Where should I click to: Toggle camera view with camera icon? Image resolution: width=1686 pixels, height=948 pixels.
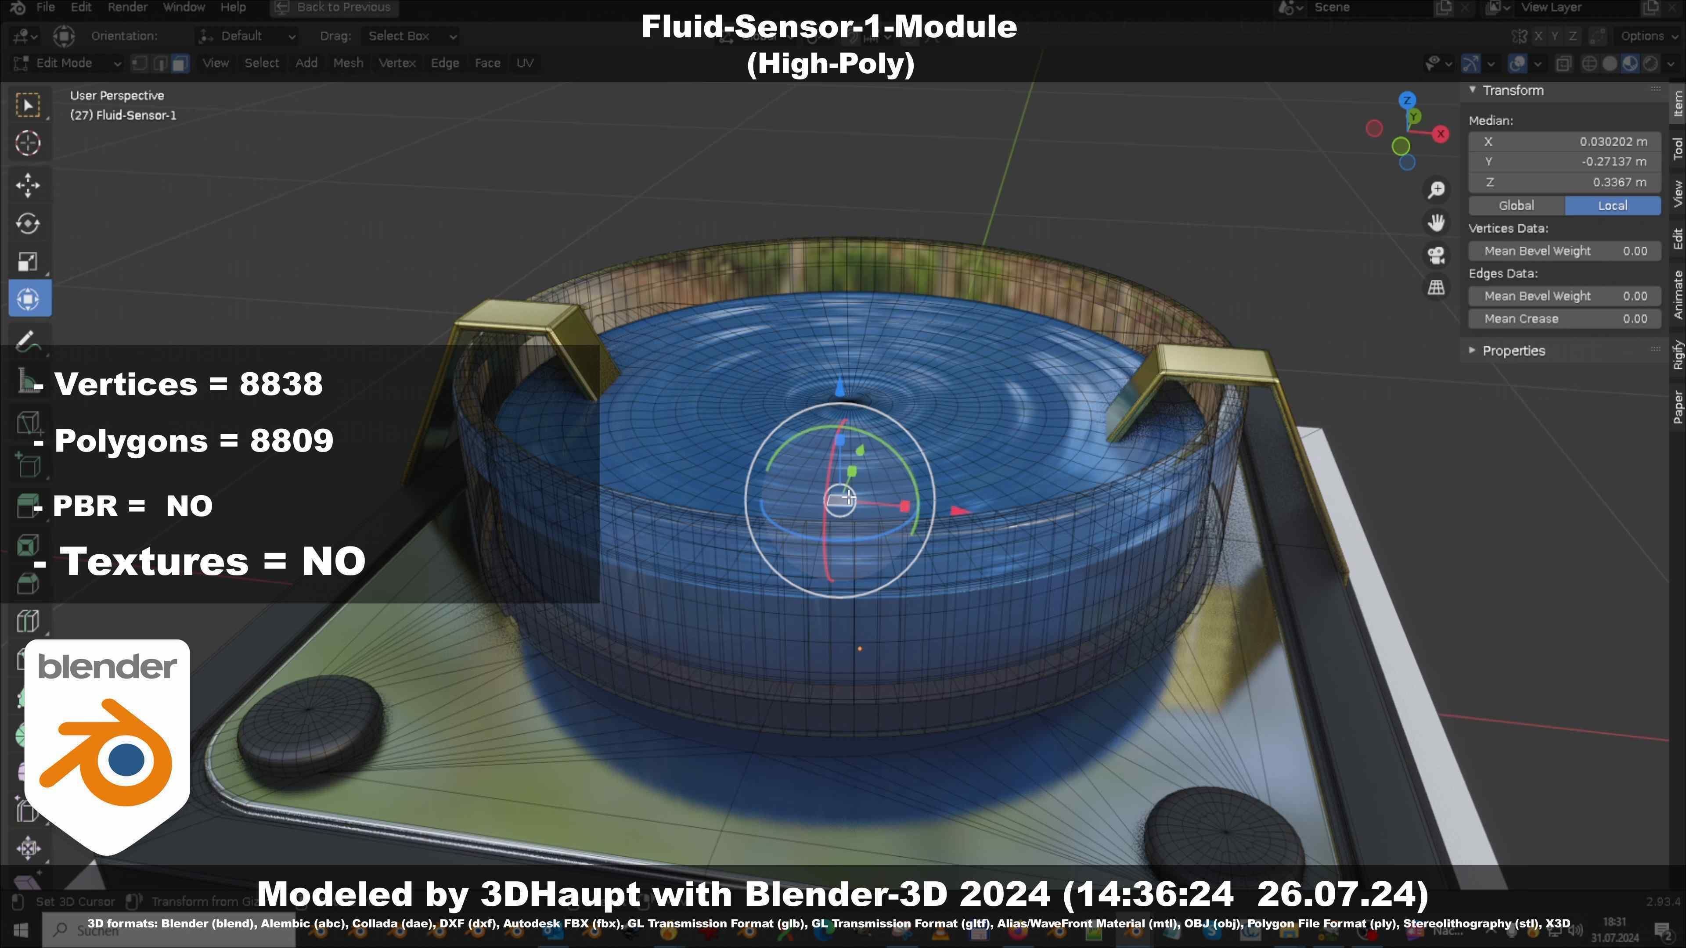coord(1437,255)
